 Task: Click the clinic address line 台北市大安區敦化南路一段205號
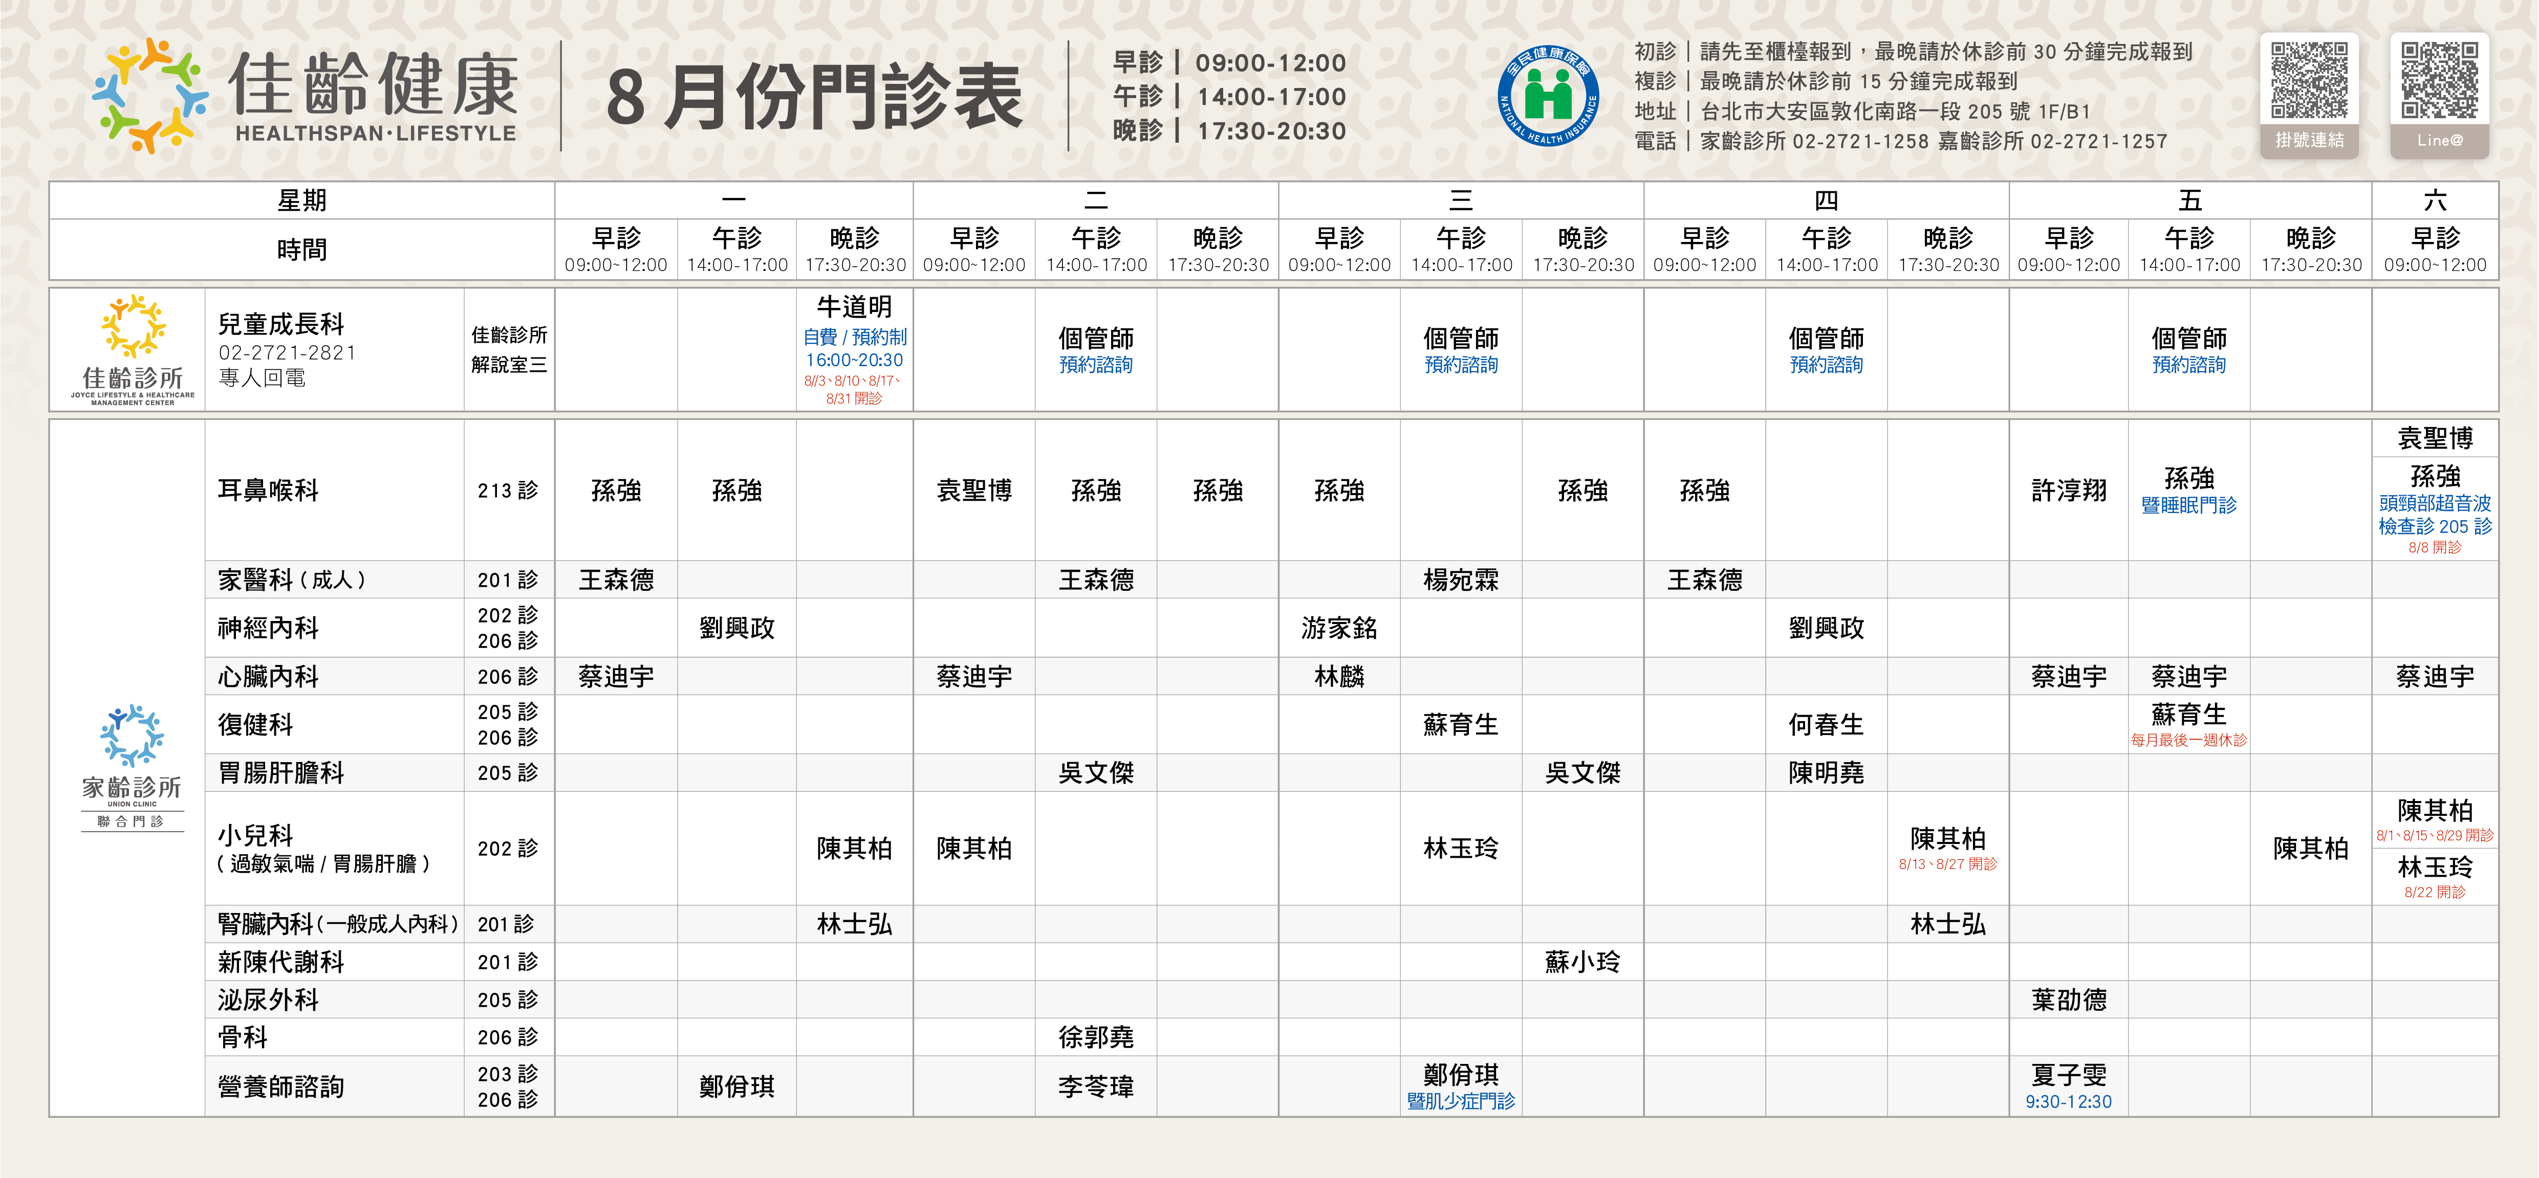click(x=1864, y=112)
